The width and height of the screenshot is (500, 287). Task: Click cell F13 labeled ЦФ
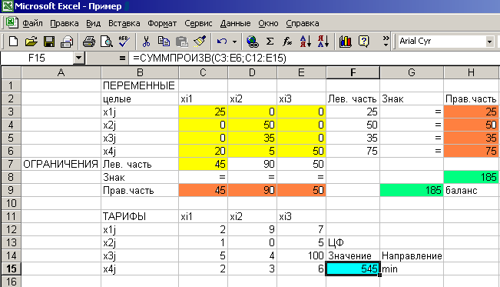pyautogui.click(x=353, y=242)
